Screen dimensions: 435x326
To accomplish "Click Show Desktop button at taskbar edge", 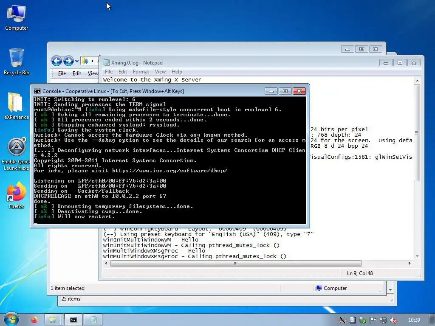I will point(432,320).
